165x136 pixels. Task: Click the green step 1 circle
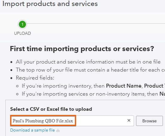pos(22,24)
